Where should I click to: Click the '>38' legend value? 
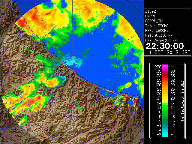(158, 67)
